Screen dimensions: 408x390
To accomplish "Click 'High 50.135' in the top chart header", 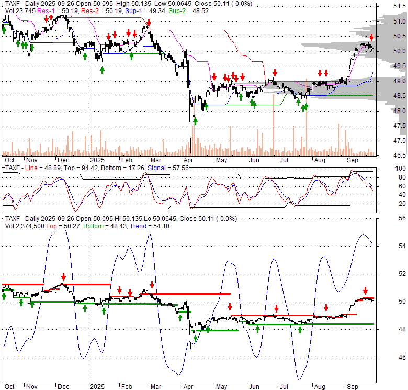I will (x=134, y=4).
